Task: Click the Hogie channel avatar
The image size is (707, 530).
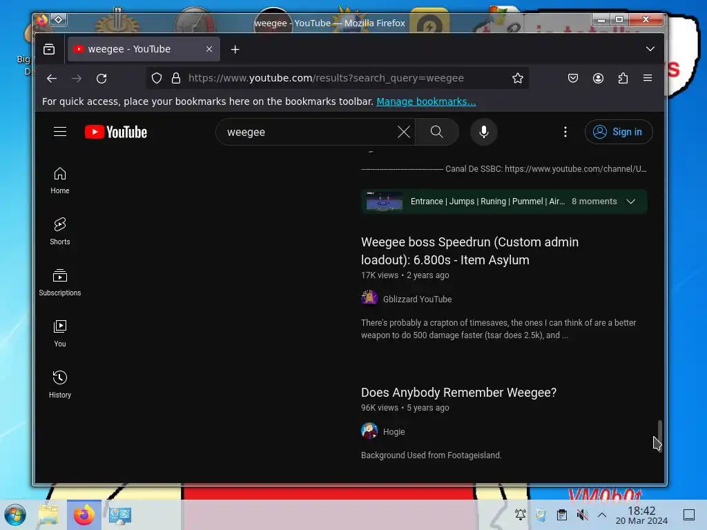Action: pyautogui.click(x=369, y=431)
